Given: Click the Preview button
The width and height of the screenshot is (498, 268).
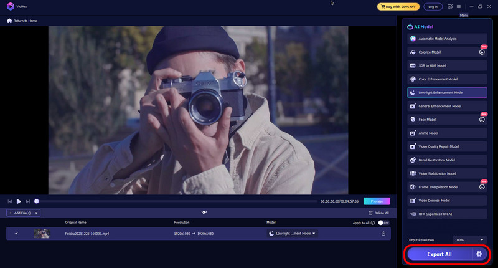Looking at the screenshot, I should (x=377, y=201).
